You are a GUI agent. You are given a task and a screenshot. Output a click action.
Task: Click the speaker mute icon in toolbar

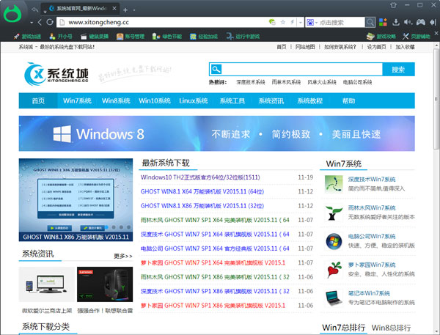[408, 22]
